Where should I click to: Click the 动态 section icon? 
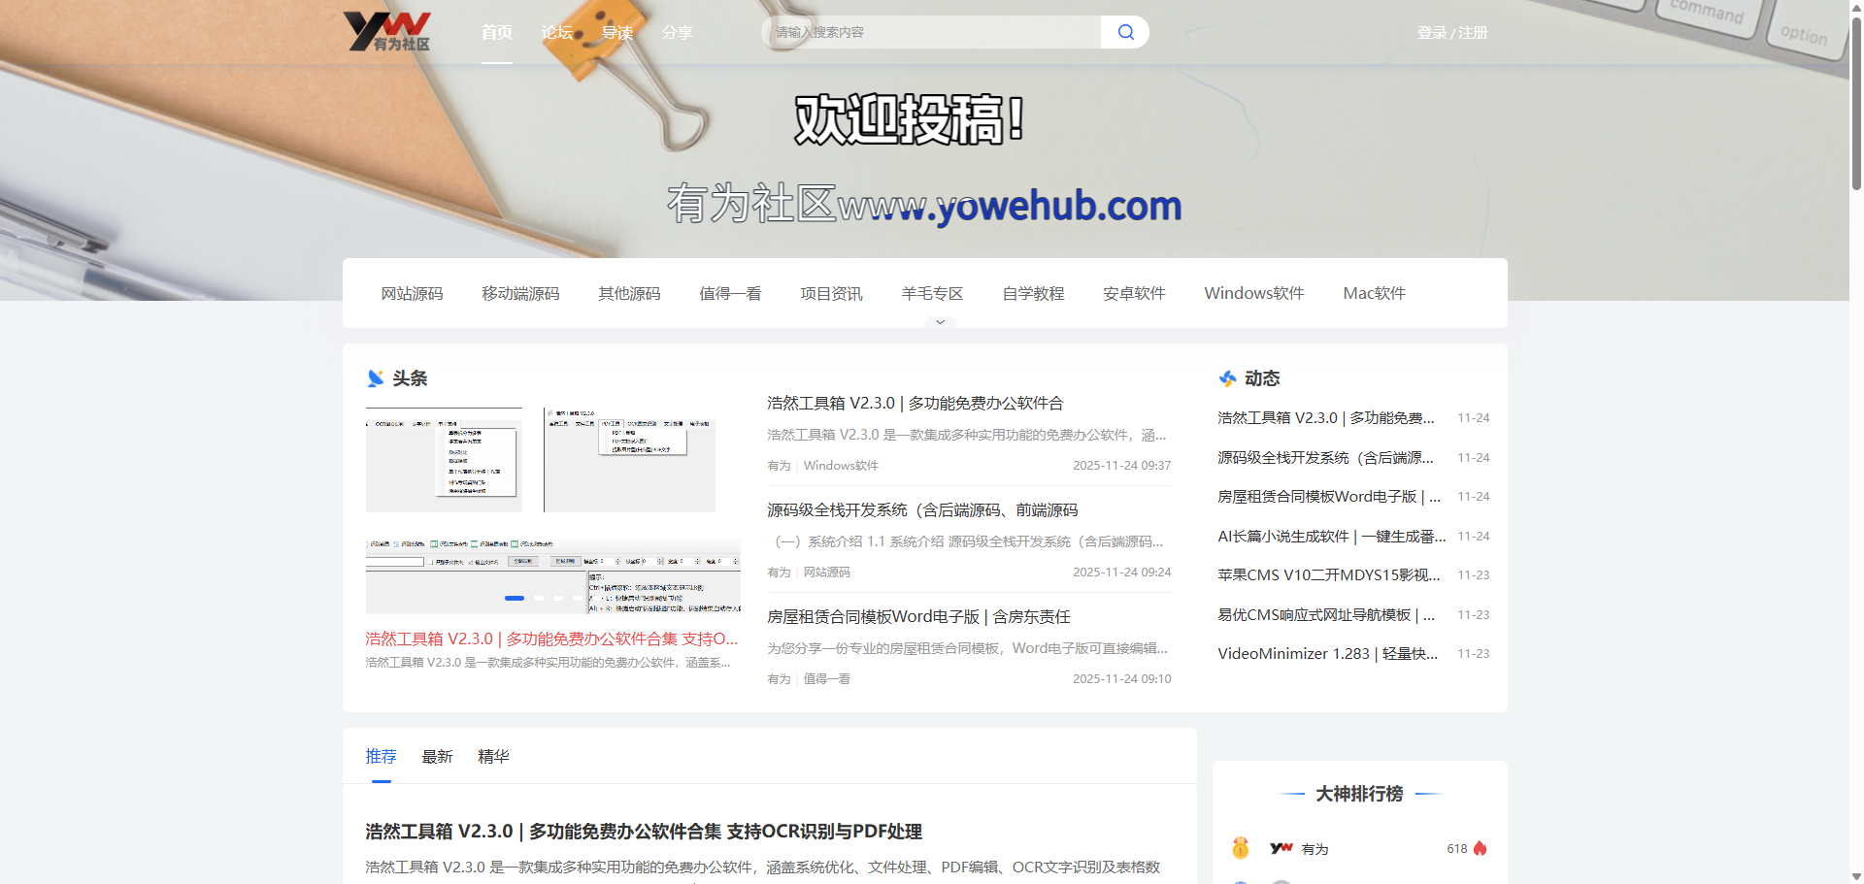[x=1228, y=378]
